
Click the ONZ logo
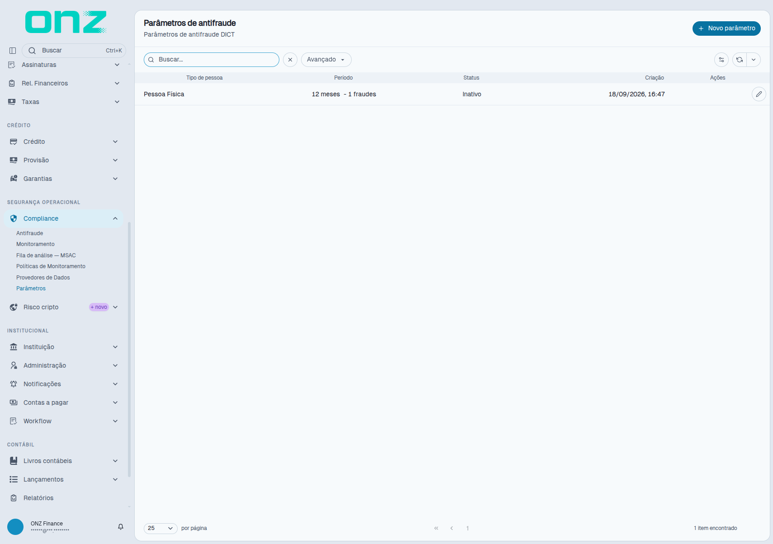66,22
